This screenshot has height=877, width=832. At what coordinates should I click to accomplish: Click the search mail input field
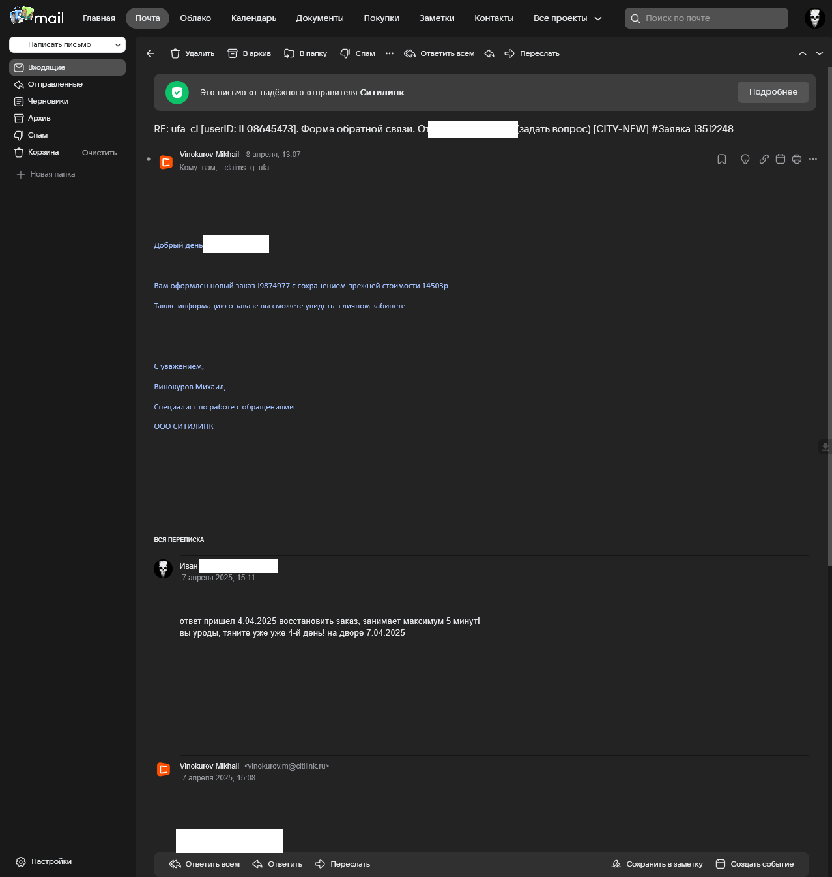tap(706, 18)
